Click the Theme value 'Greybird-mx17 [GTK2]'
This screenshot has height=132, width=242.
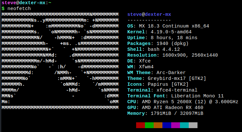click(x=177, y=79)
